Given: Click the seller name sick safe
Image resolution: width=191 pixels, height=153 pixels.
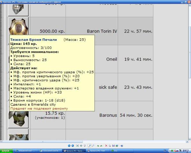Looking at the screenshot, I should click(x=108, y=87).
